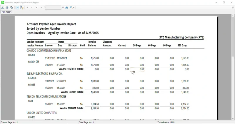235x124 pixels.
Task: Click invoice number 685124
Action: tap(32, 55)
